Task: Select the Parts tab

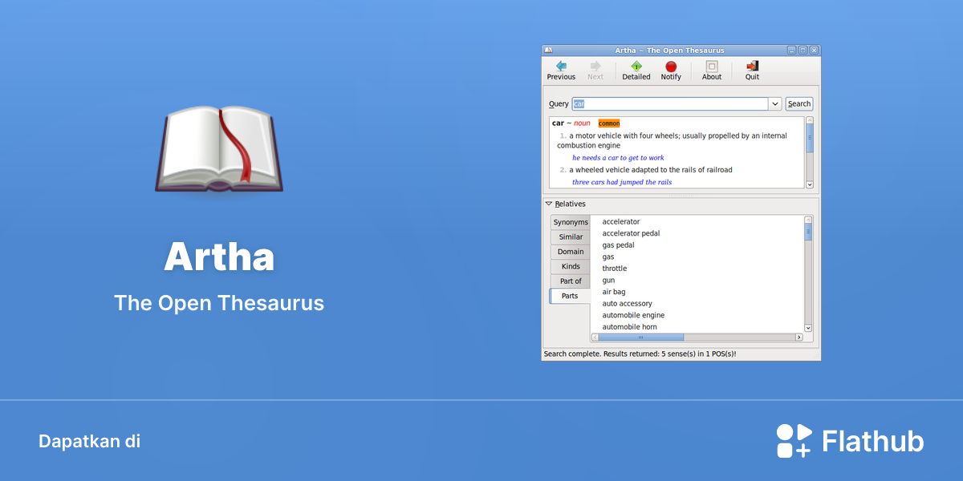Action: [x=570, y=296]
